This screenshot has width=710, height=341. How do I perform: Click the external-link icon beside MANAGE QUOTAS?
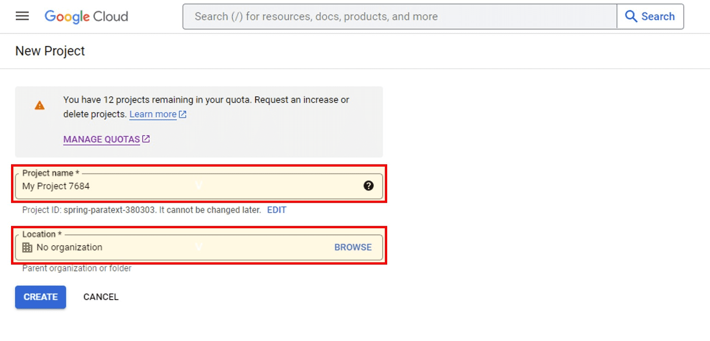[146, 139]
